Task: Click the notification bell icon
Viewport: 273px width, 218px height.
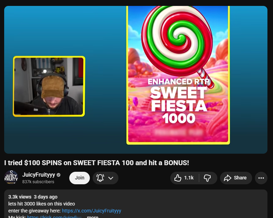Action: coord(100,178)
